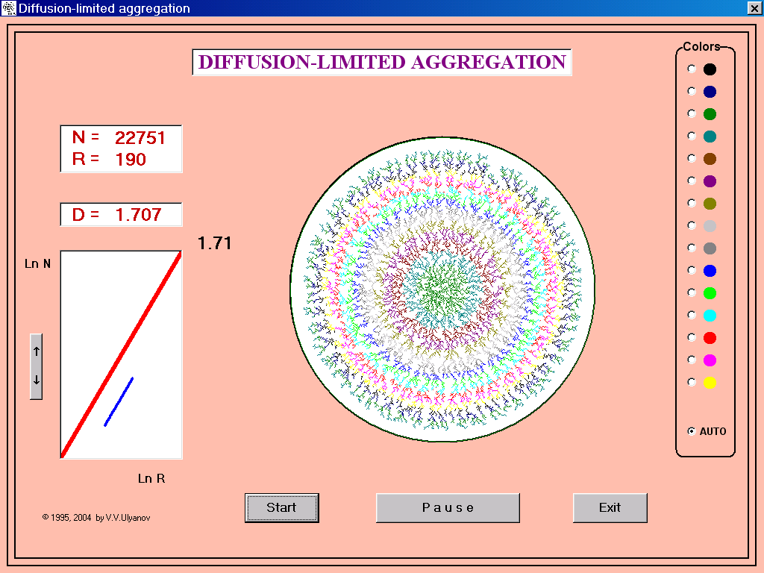Image resolution: width=764 pixels, height=573 pixels.
Task: Enable the yellow color radio option
Action: 691,382
